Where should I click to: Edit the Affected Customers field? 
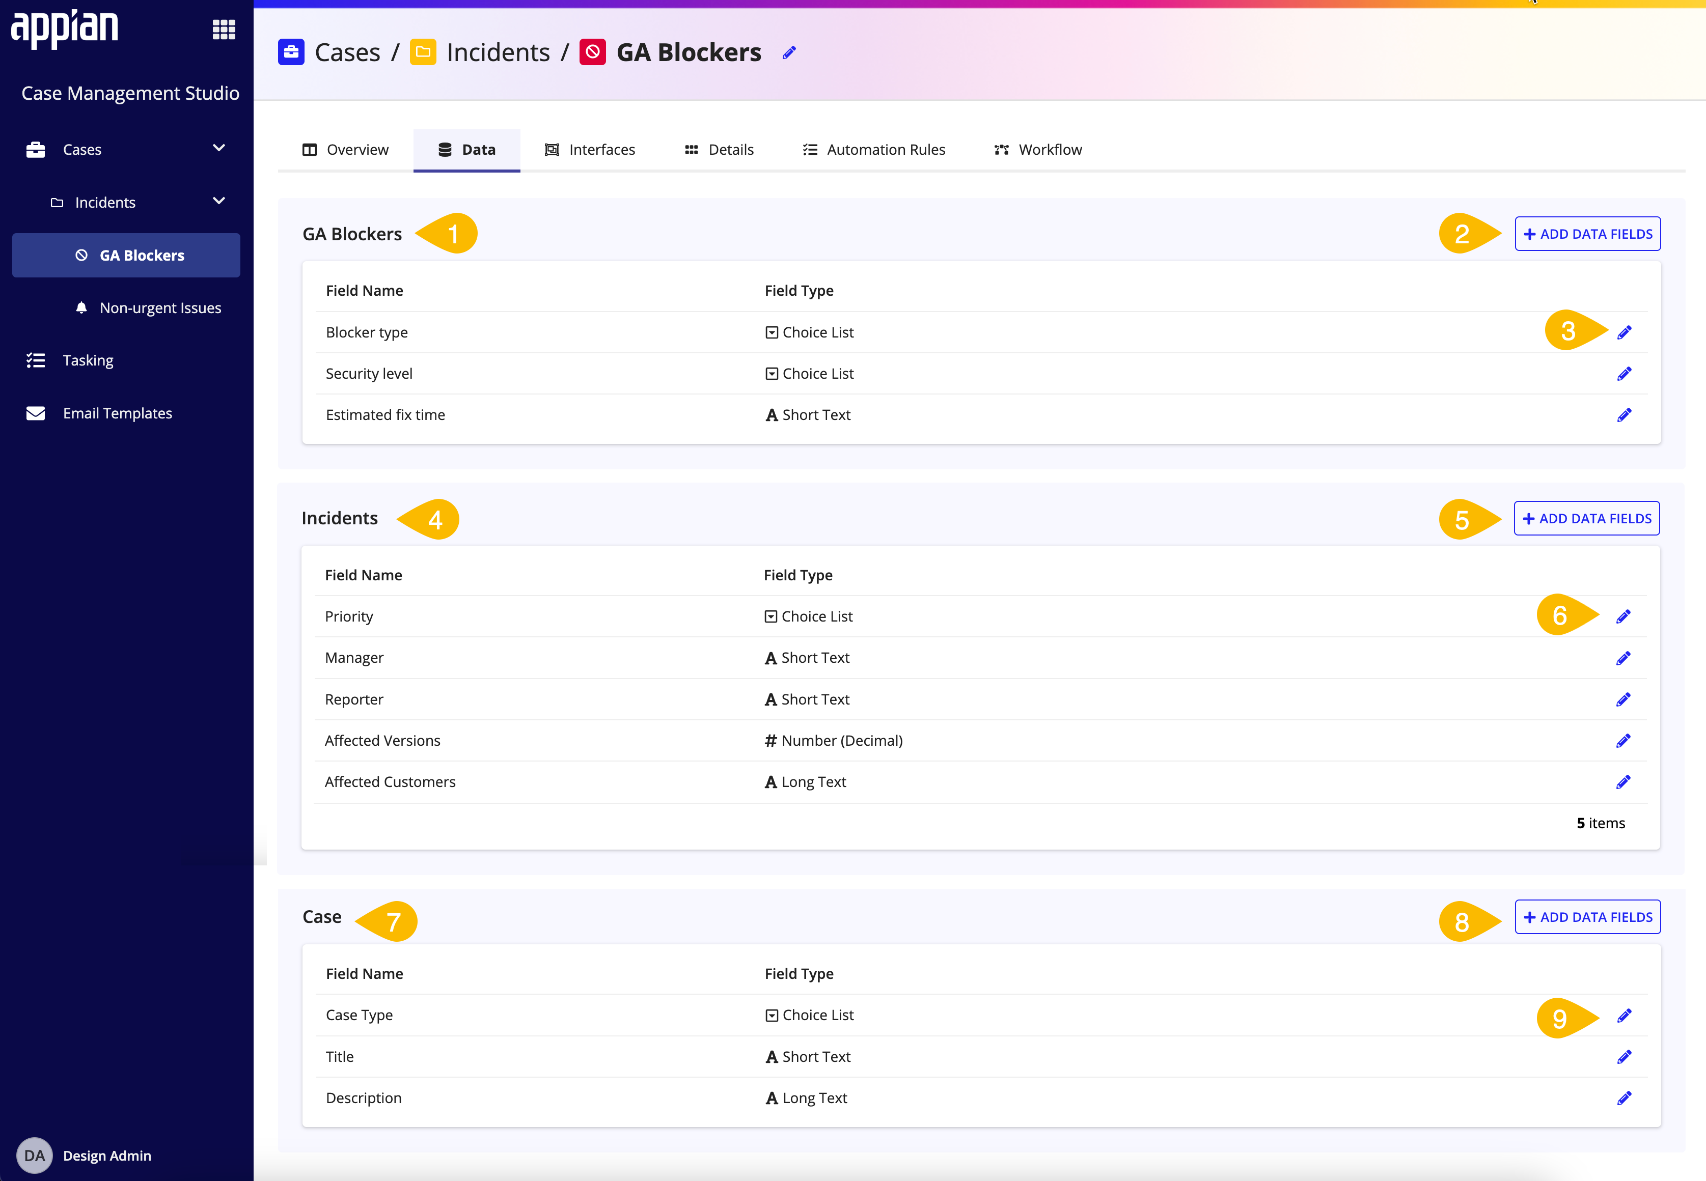point(1623,782)
